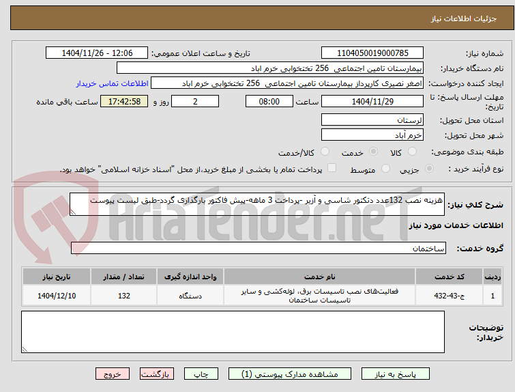Click the request creator name field

point(287,83)
